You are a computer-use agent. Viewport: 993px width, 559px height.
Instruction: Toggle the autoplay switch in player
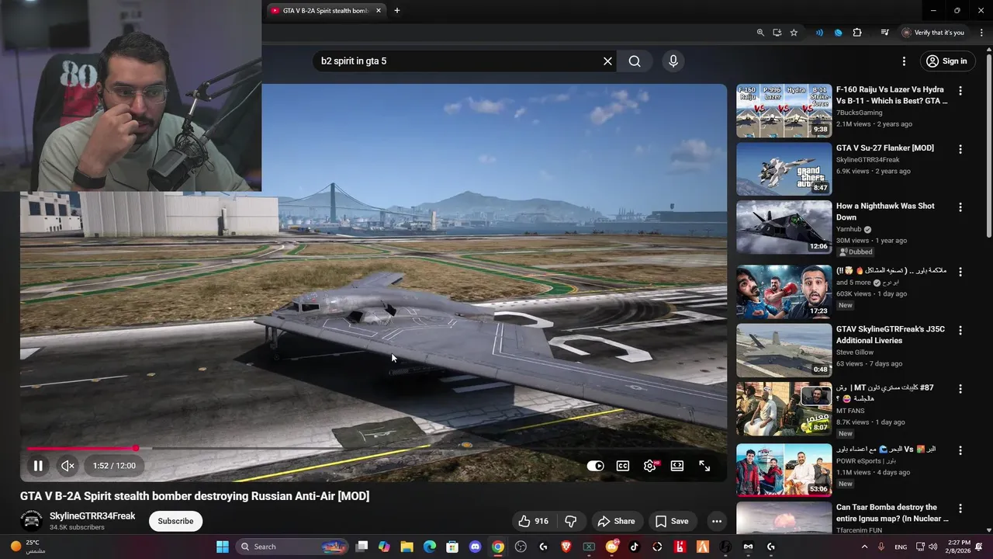pyautogui.click(x=595, y=466)
